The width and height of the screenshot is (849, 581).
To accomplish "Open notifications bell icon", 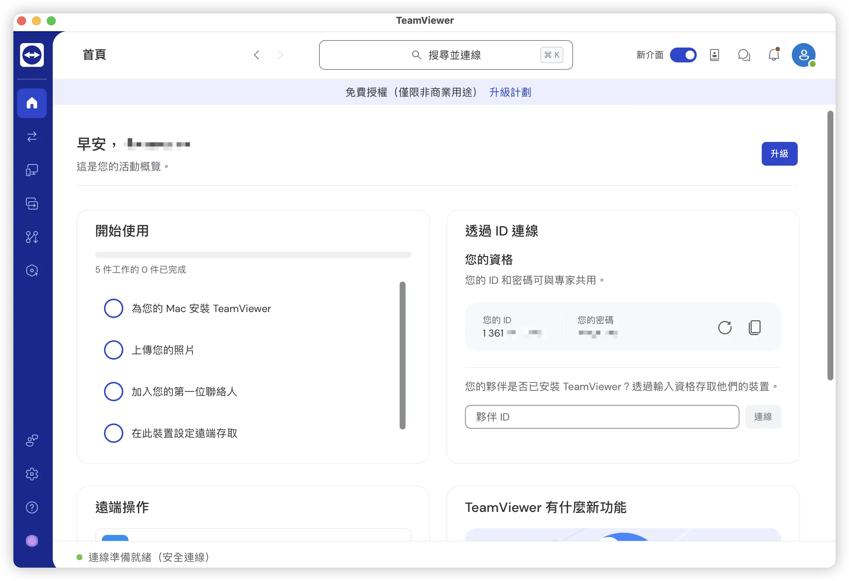I will click(x=774, y=55).
